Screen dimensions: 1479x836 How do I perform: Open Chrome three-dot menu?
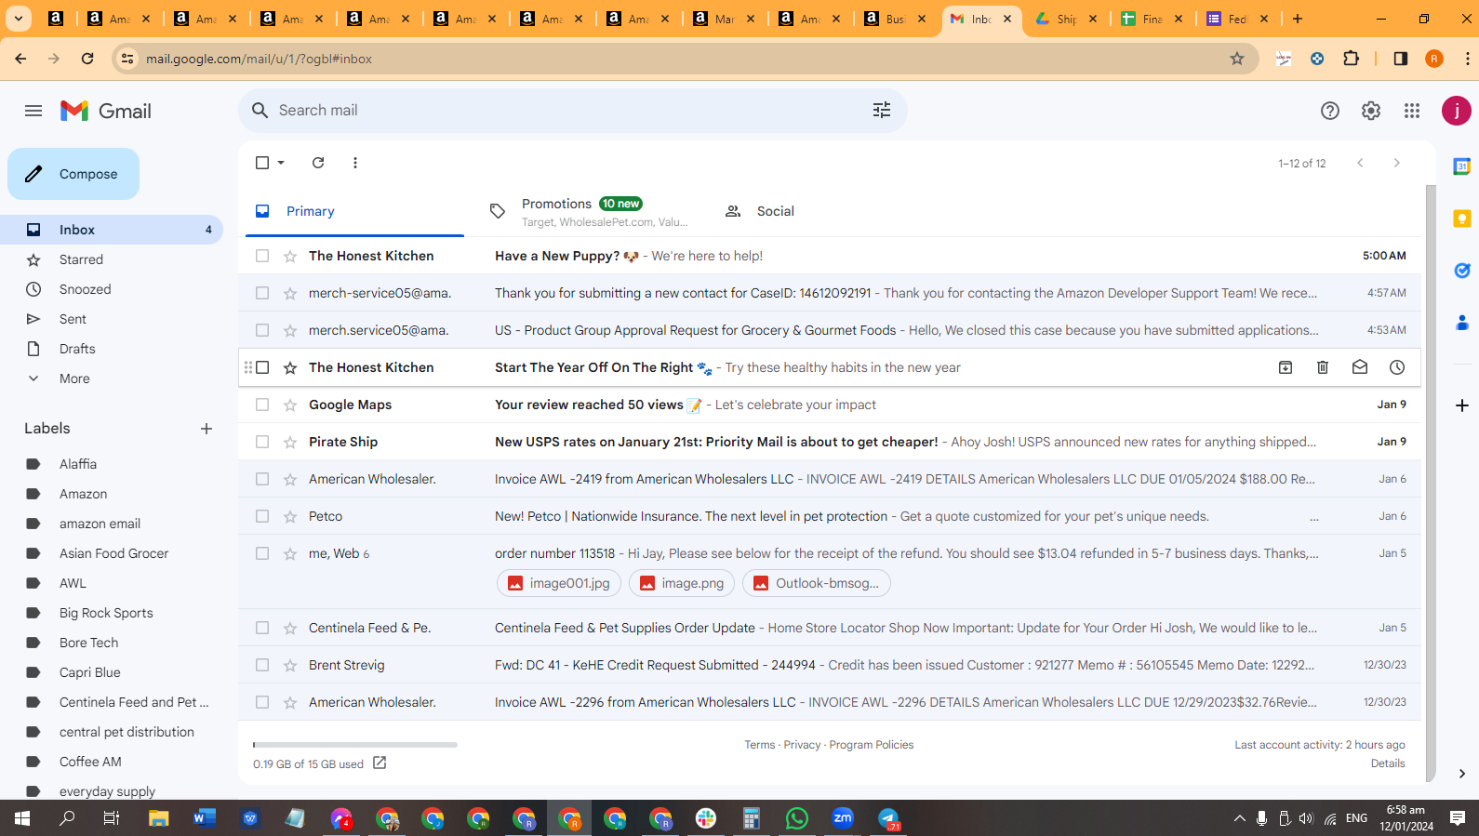[x=1468, y=59]
